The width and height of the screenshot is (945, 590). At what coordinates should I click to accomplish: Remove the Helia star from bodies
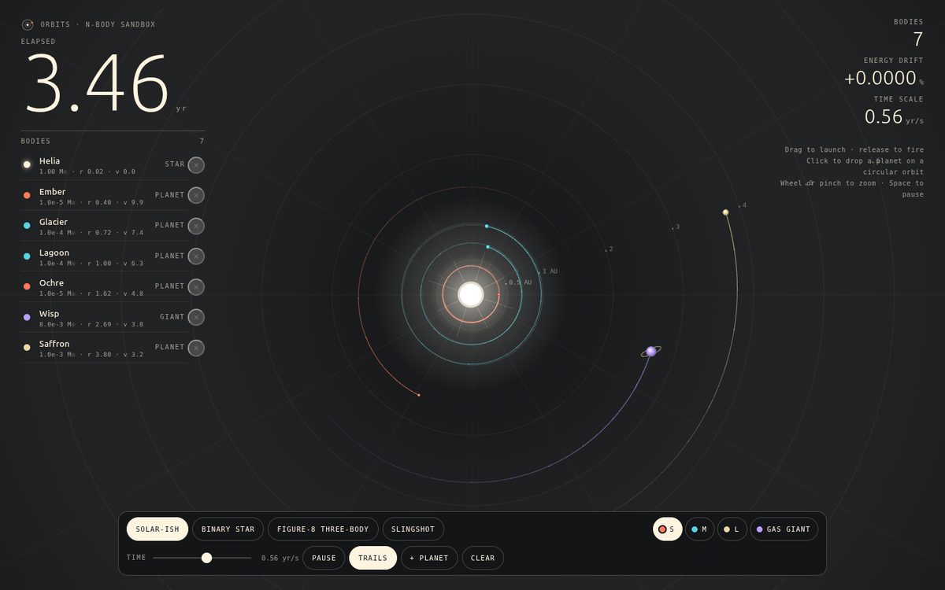(196, 164)
